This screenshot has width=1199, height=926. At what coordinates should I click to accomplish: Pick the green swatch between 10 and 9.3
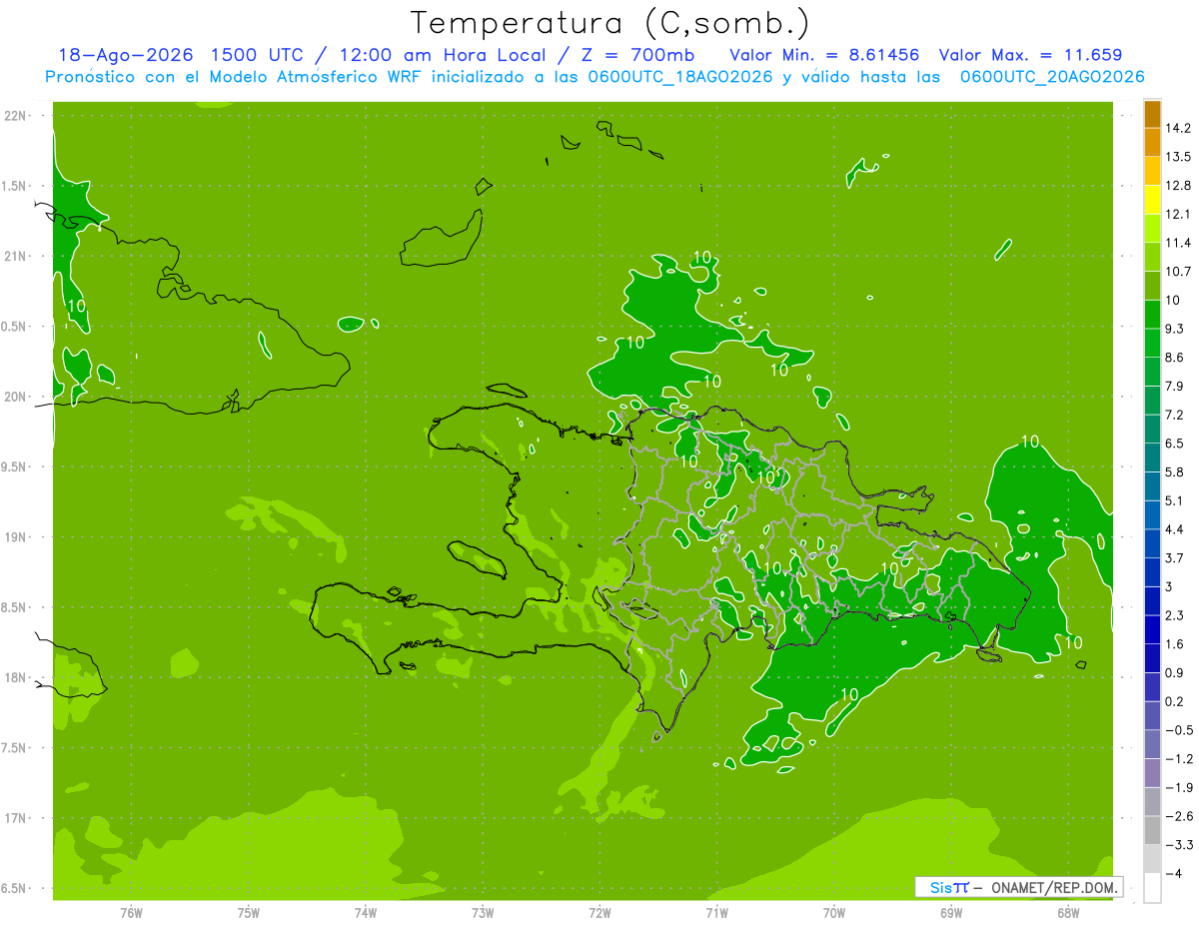tap(1152, 315)
